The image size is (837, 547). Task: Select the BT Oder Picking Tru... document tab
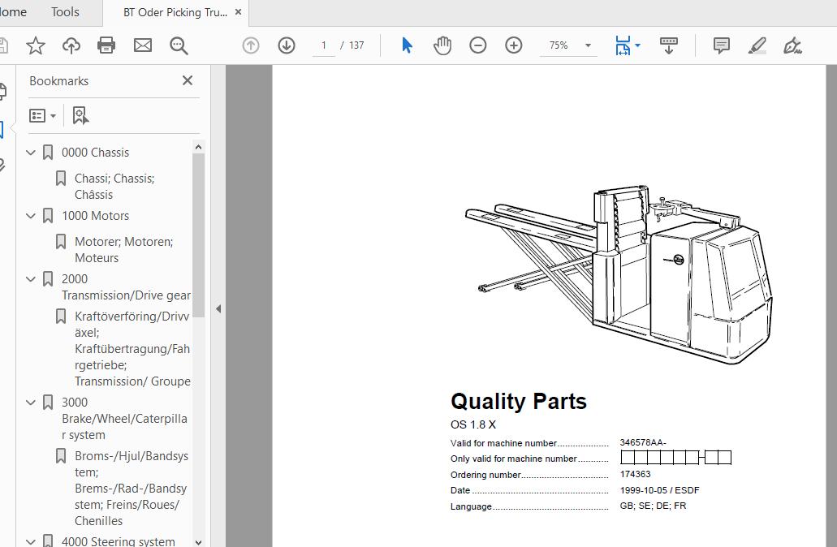point(175,12)
